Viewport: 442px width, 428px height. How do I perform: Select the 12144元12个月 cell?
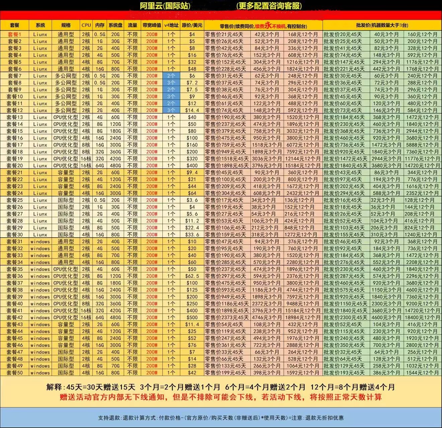(x=303, y=159)
